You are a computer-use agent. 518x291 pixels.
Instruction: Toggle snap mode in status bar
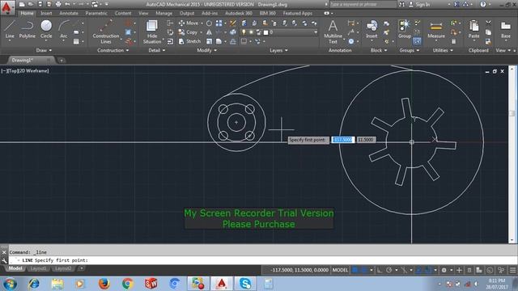[364, 270]
